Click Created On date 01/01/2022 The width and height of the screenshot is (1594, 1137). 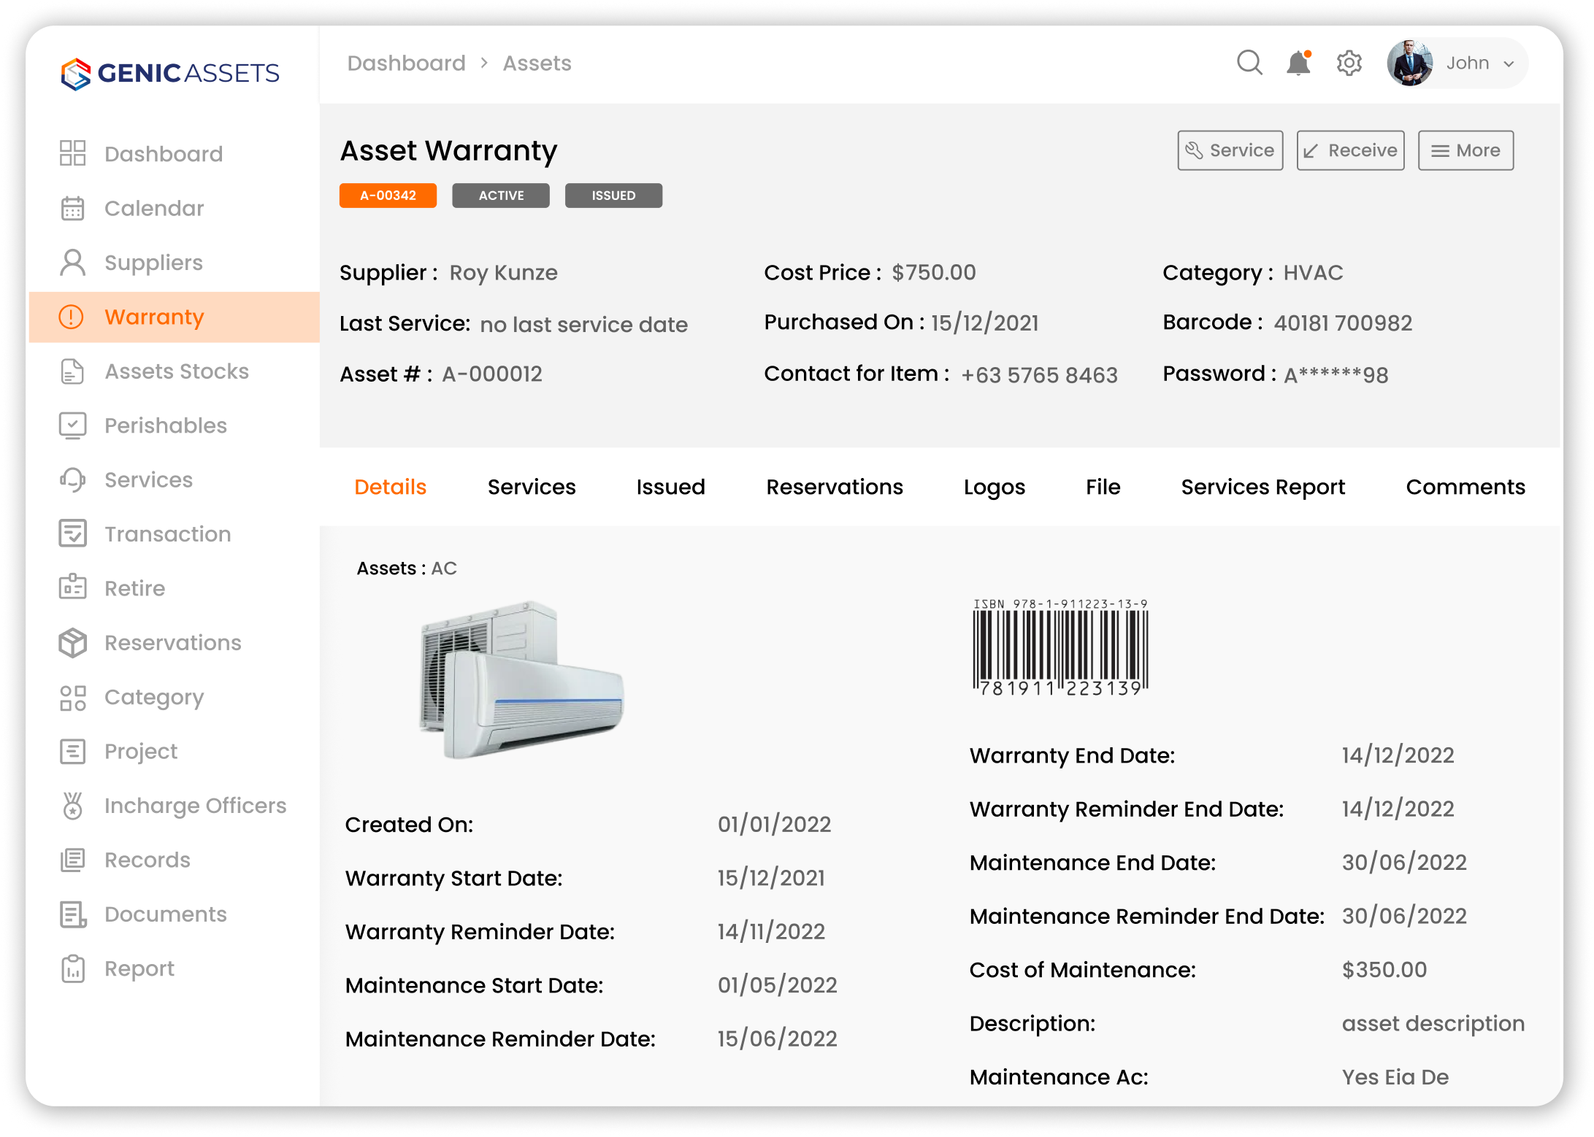tap(774, 825)
